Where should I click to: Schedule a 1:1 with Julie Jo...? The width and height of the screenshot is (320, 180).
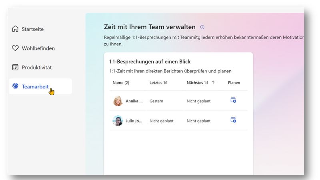(x=233, y=120)
